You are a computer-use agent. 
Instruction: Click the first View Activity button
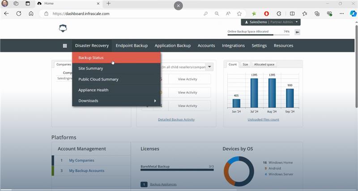[x=188, y=79]
